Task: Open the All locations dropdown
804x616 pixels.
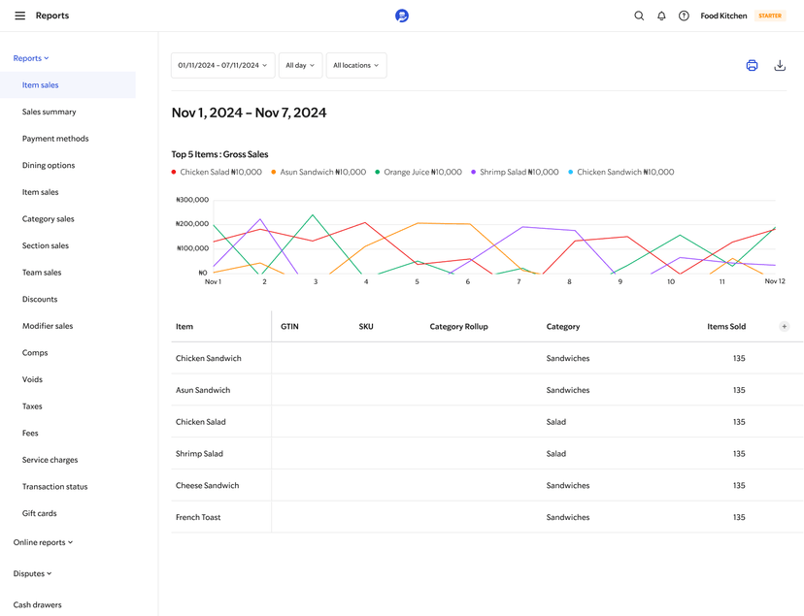Action: click(x=356, y=66)
